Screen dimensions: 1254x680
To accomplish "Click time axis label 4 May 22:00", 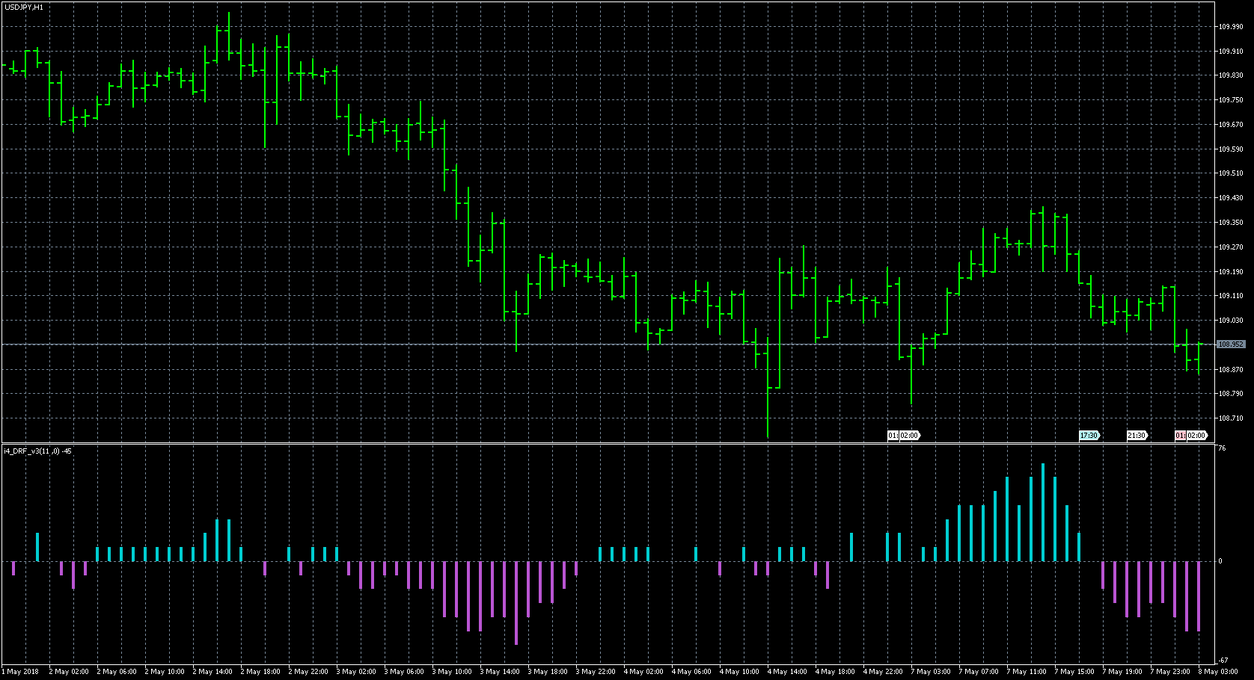I will pyautogui.click(x=883, y=672).
